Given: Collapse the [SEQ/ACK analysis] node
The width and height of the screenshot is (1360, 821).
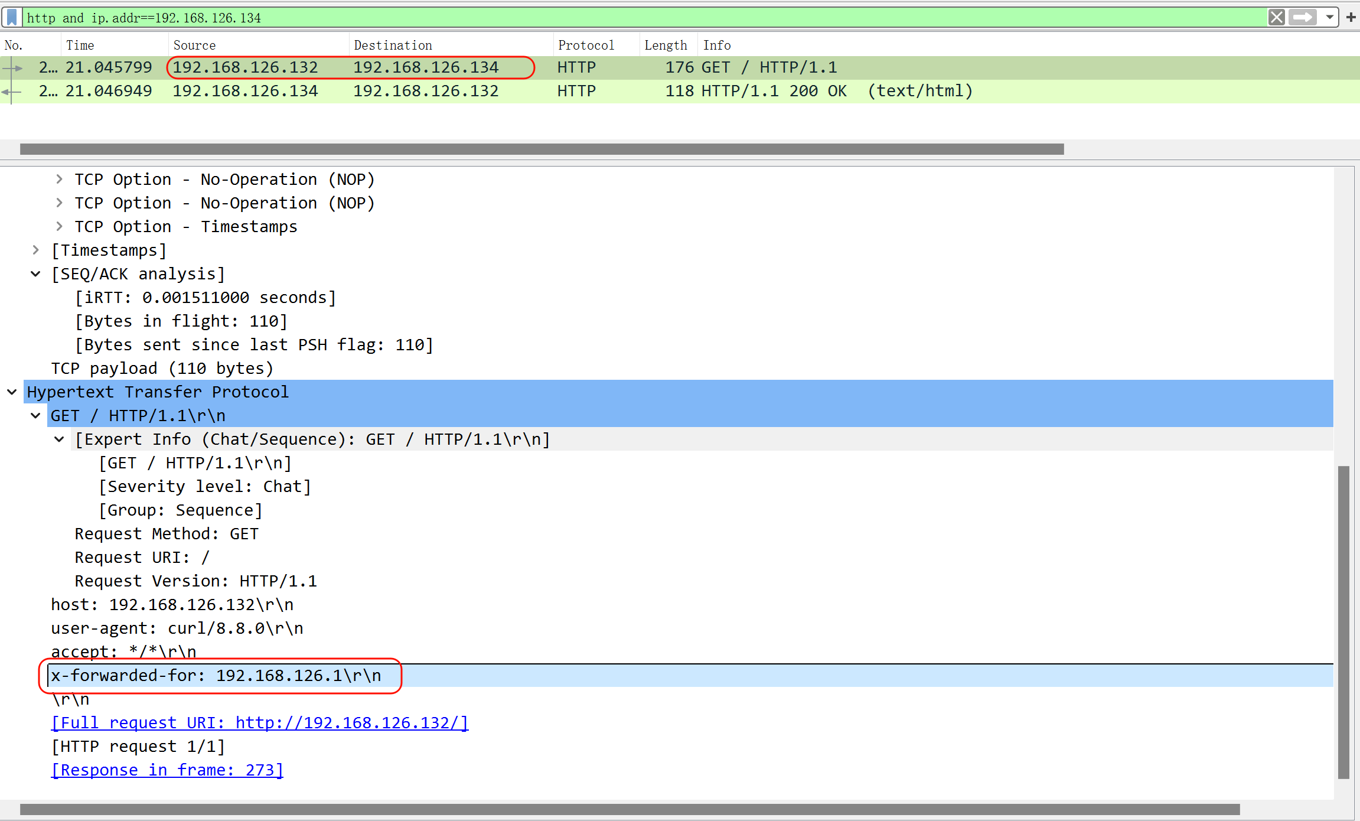Looking at the screenshot, I should pyautogui.click(x=35, y=273).
